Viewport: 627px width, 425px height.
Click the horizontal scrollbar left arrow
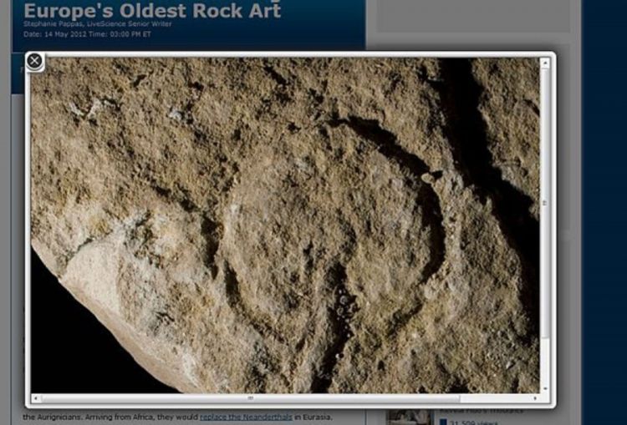click(x=36, y=398)
